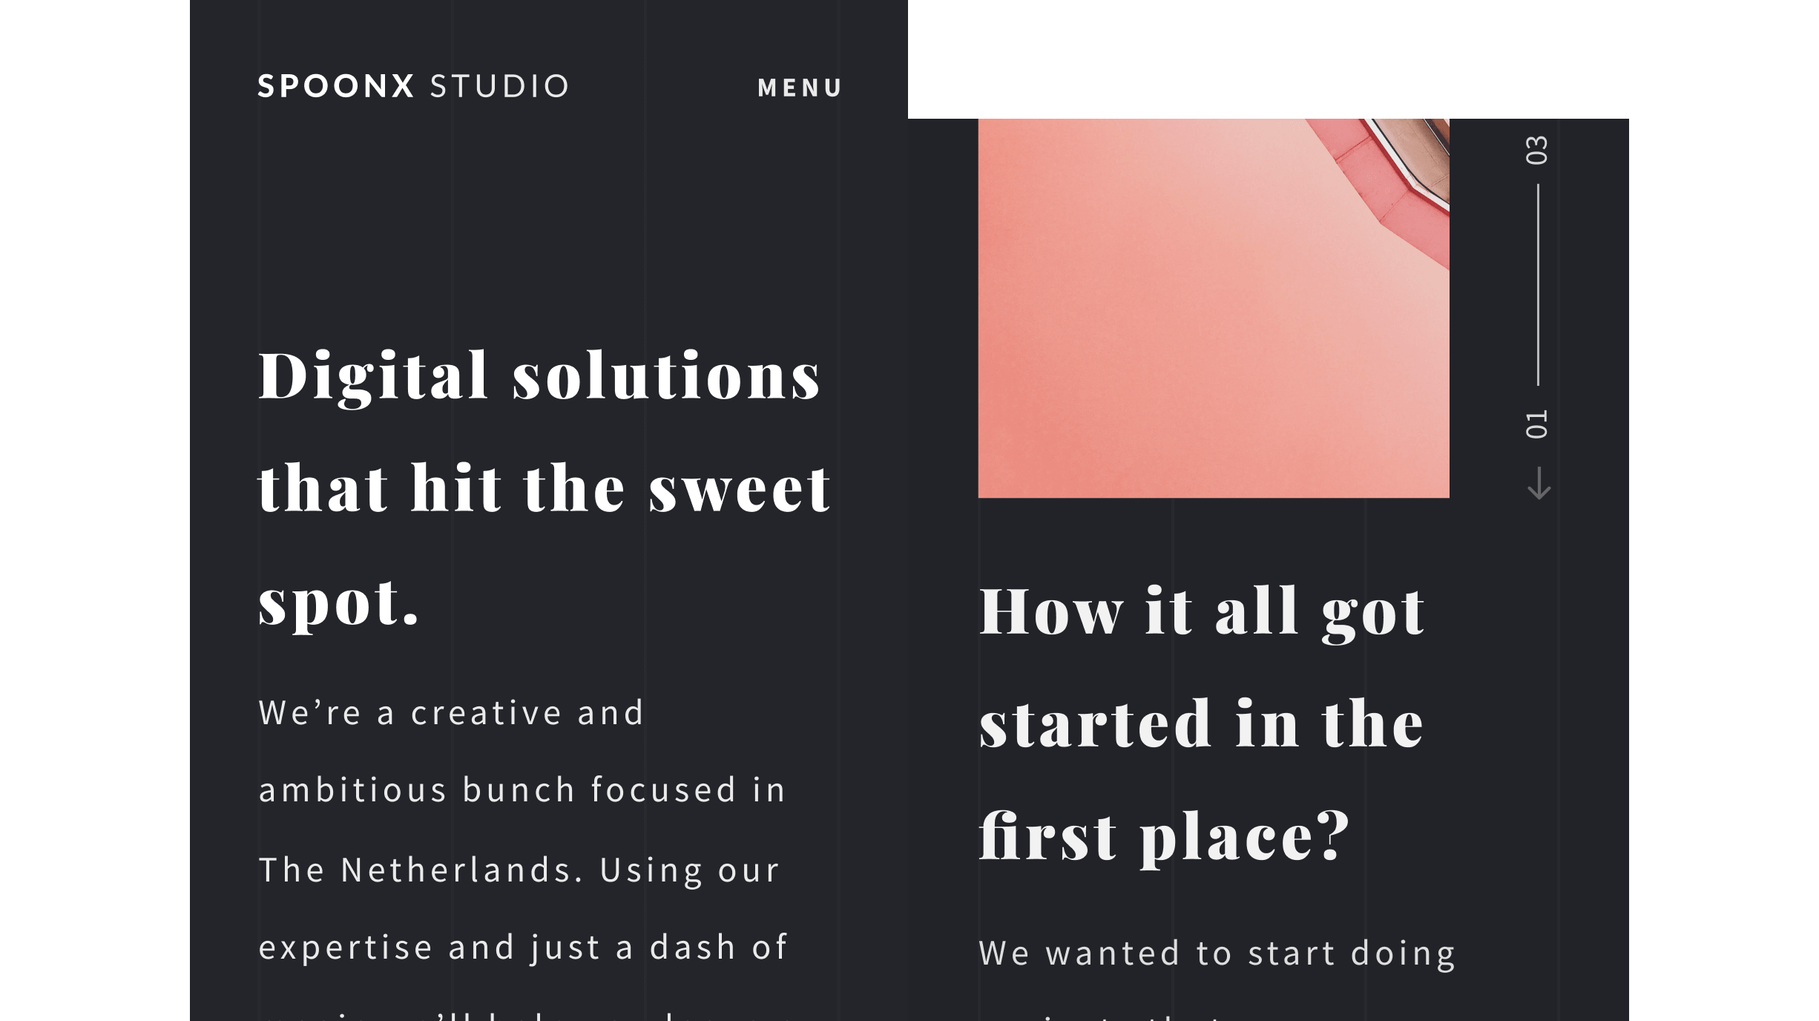
Task: Click the "We wanted to start doing" text
Action: (1217, 953)
